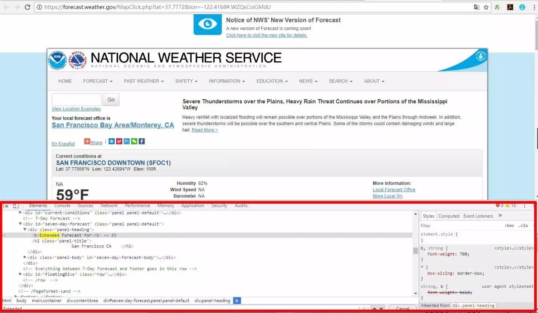Open the NEWS dropdown menu
The width and height of the screenshot is (538, 313).
click(x=308, y=81)
